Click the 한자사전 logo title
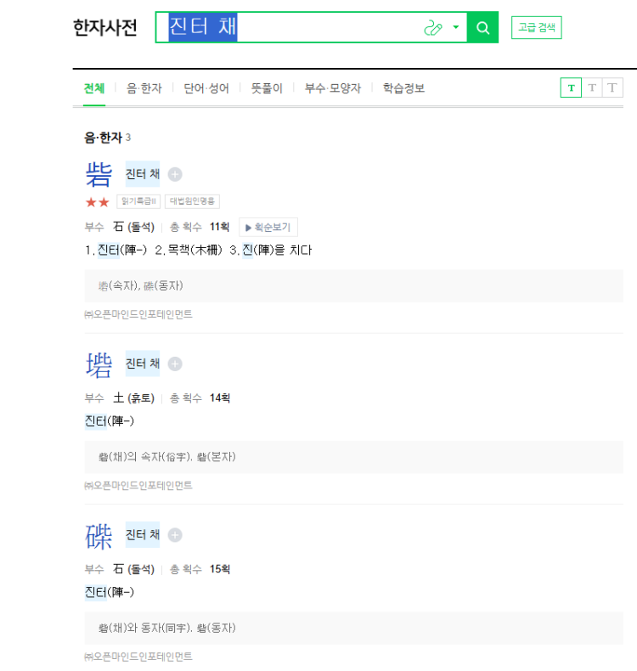Image resolution: width=637 pixels, height=671 pixels. point(105,27)
